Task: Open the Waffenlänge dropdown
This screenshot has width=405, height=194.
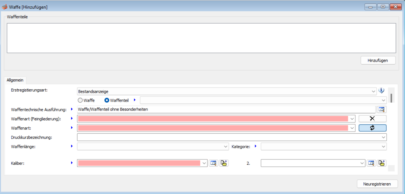Action: tap(226, 146)
